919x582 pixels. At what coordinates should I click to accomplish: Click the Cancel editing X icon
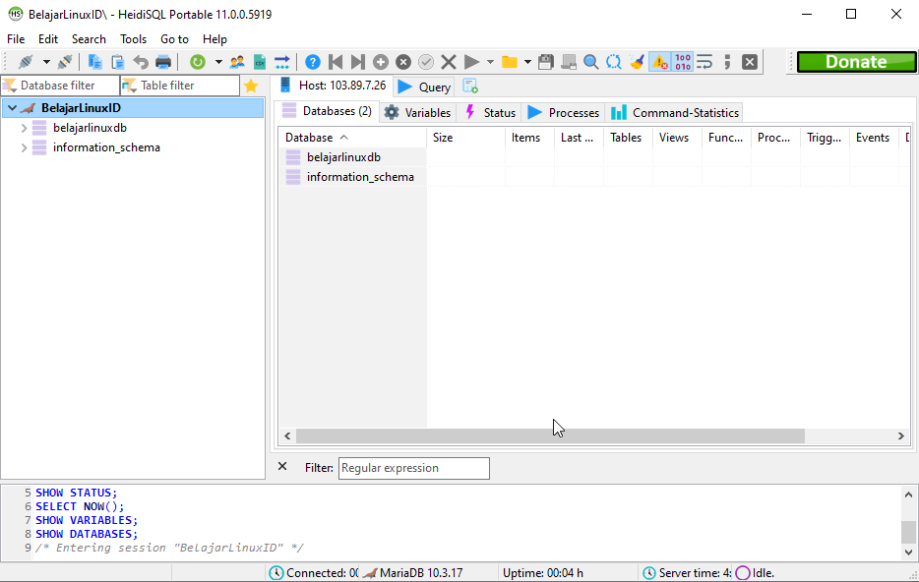coord(449,62)
